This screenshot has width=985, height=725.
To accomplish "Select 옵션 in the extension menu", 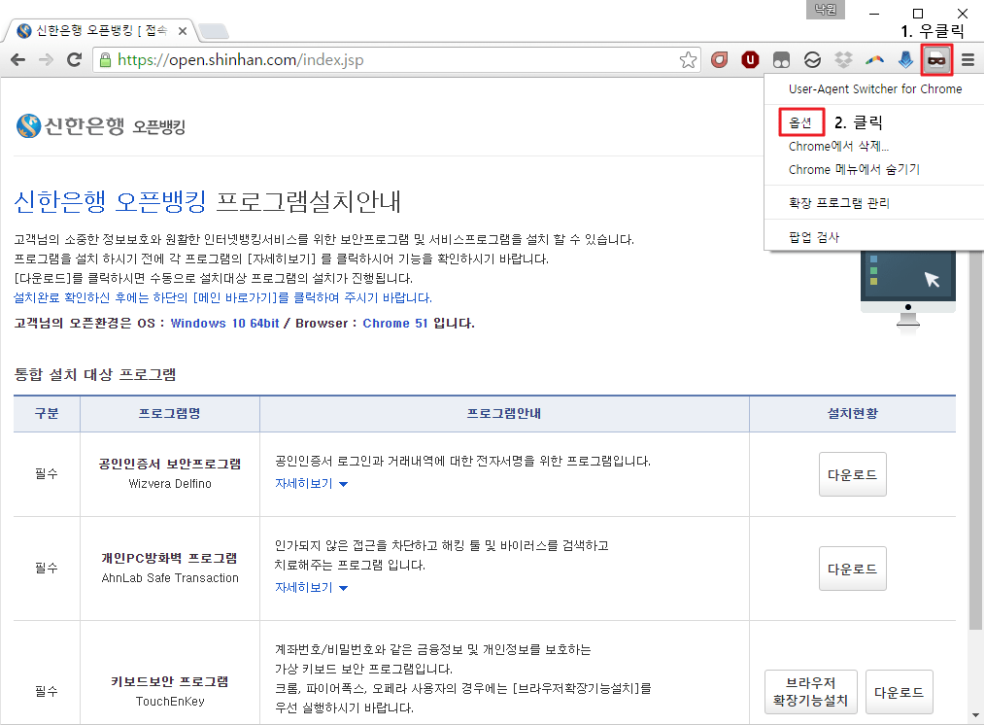I will pos(800,122).
